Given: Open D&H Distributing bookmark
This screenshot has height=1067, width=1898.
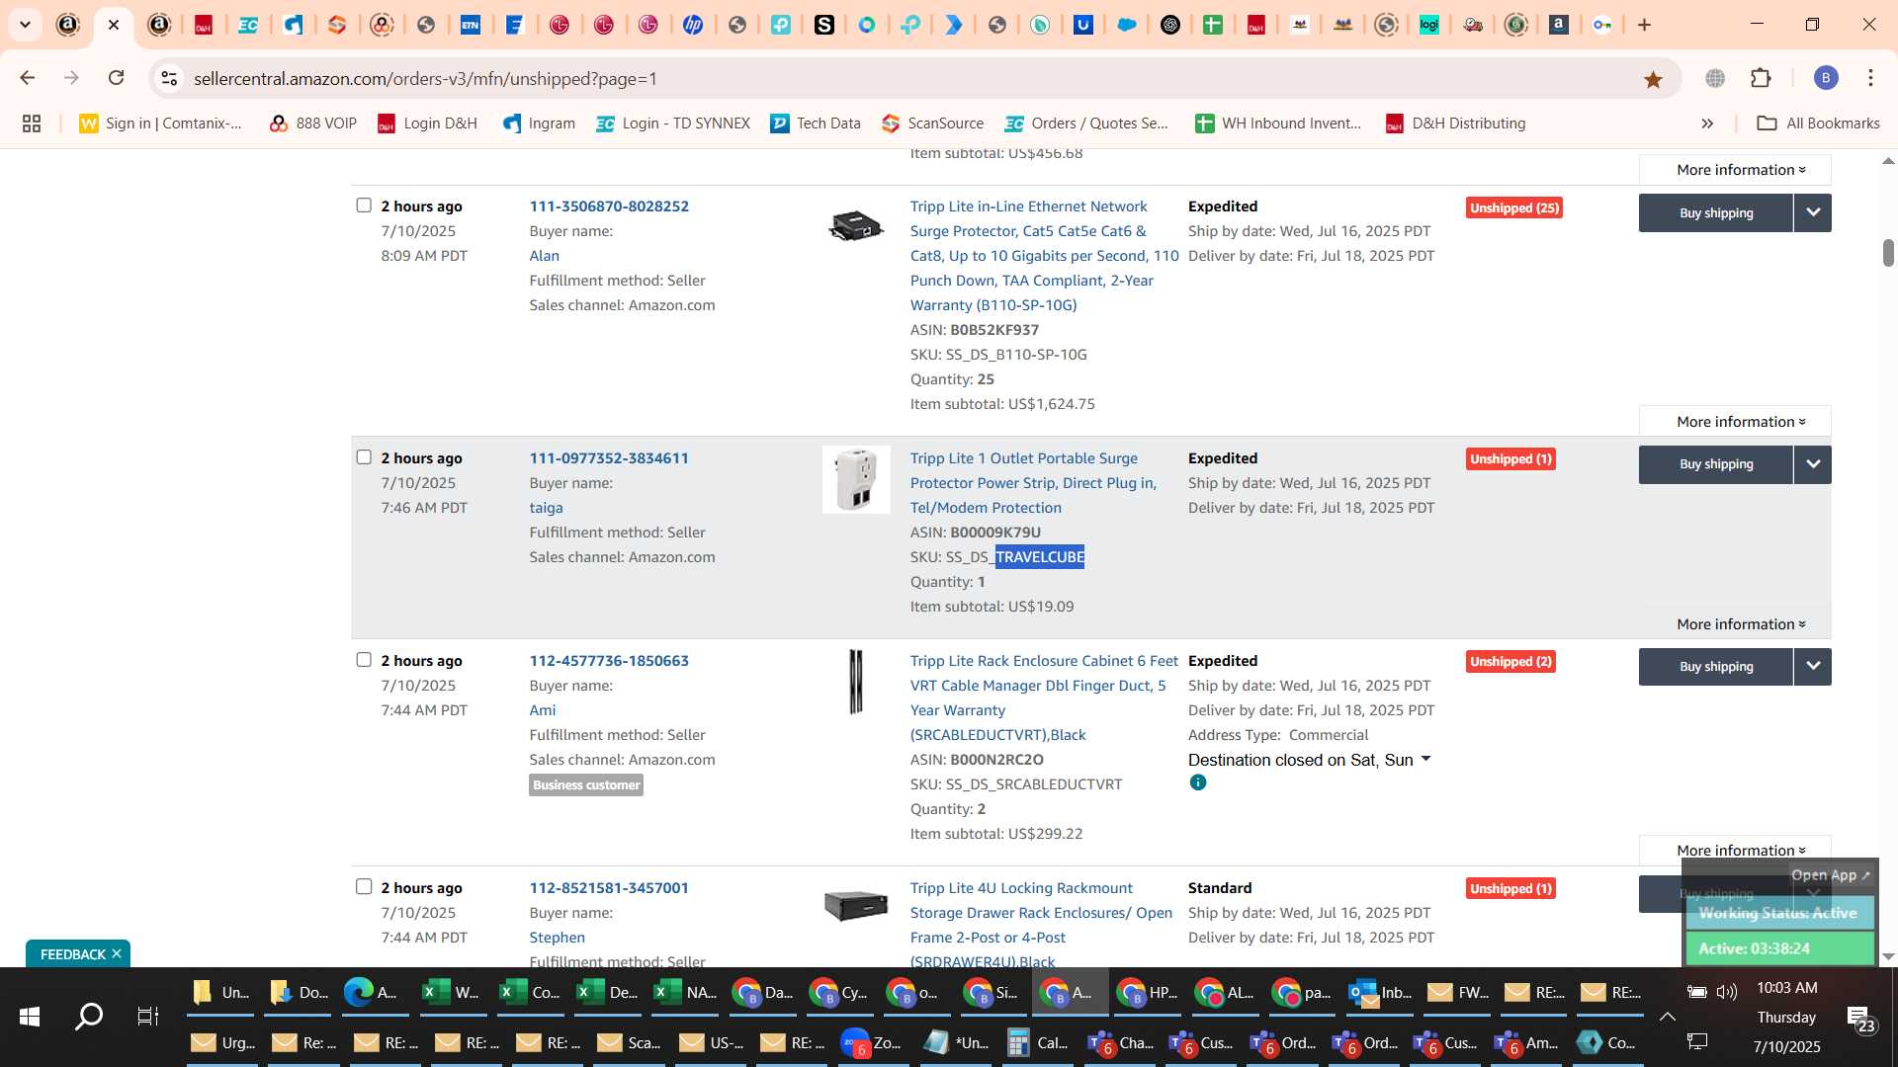Looking at the screenshot, I should pyautogui.click(x=1456, y=123).
